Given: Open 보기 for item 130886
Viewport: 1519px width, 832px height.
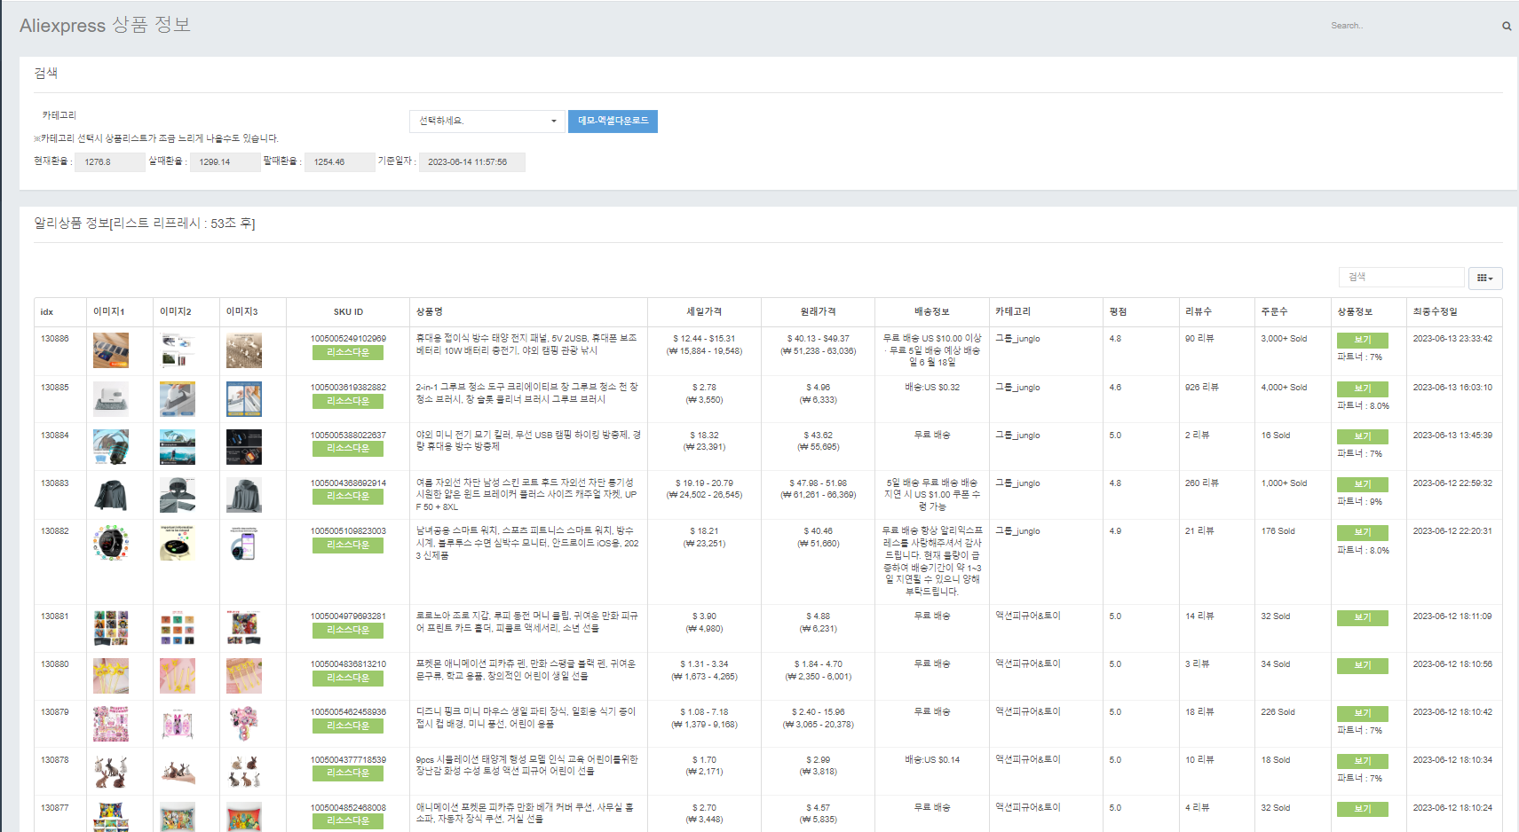Looking at the screenshot, I should tap(1362, 341).
